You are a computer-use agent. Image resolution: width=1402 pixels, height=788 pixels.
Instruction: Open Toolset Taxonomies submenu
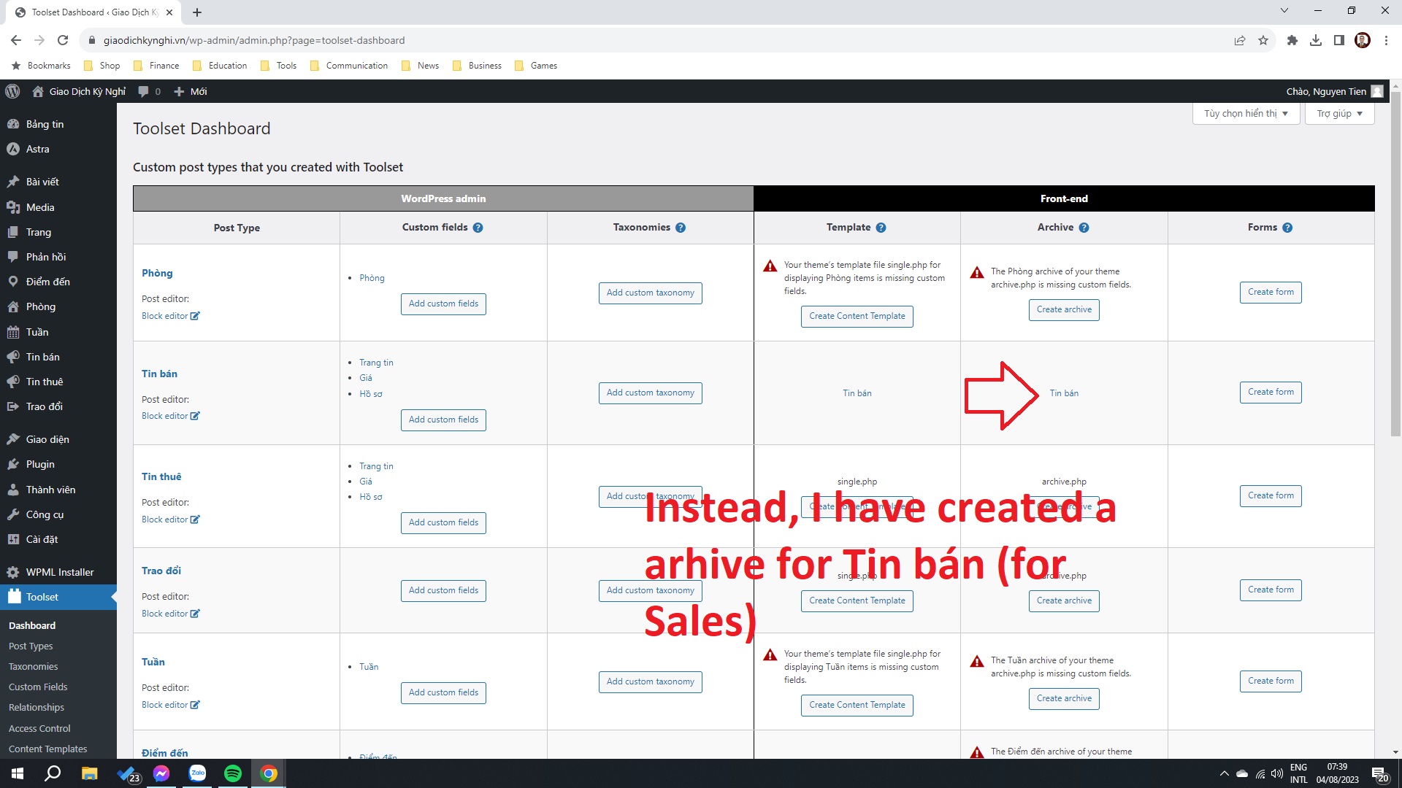coord(34,666)
